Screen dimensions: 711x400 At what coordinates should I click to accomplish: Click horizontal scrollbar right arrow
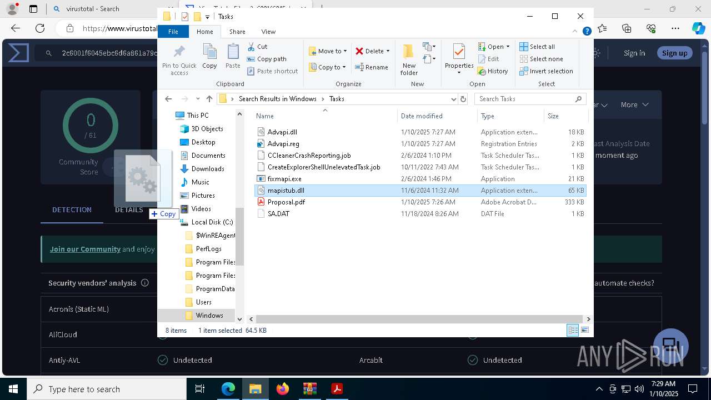(588, 319)
